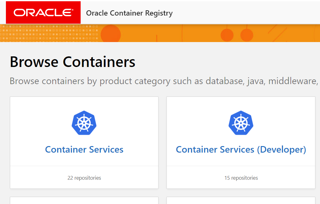Select the Kubernetes wheel above Container Services (Developer)
The width and height of the screenshot is (320, 204).
point(241,122)
